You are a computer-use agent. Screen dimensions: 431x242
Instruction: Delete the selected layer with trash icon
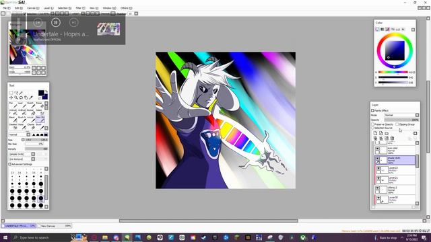[392, 138]
